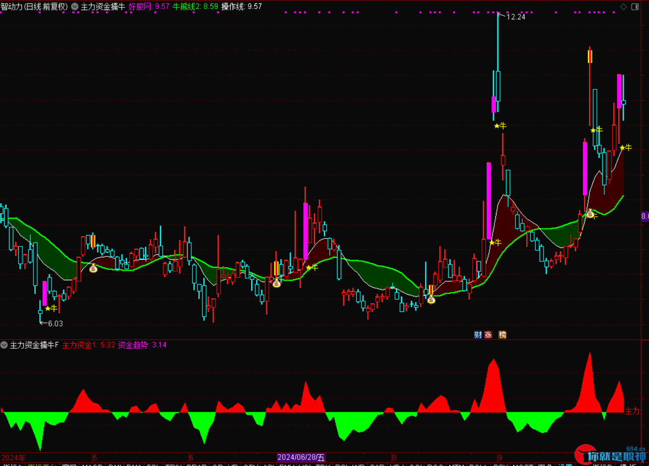Switch to the TRIX indicator tab

click(174, 465)
